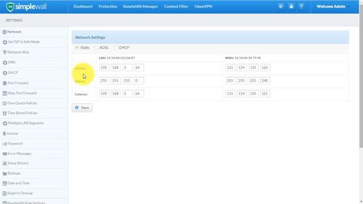Click the Network globe icon in sidebar
This screenshot has height=204, width=363.
(5, 32)
